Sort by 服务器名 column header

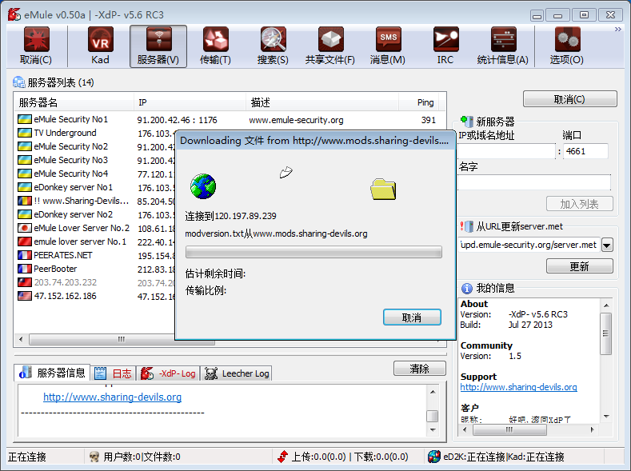pos(74,102)
